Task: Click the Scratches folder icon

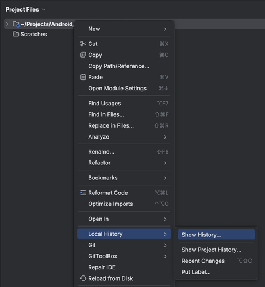Action: (16, 34)
